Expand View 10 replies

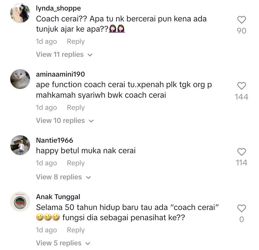pos(65,121)
